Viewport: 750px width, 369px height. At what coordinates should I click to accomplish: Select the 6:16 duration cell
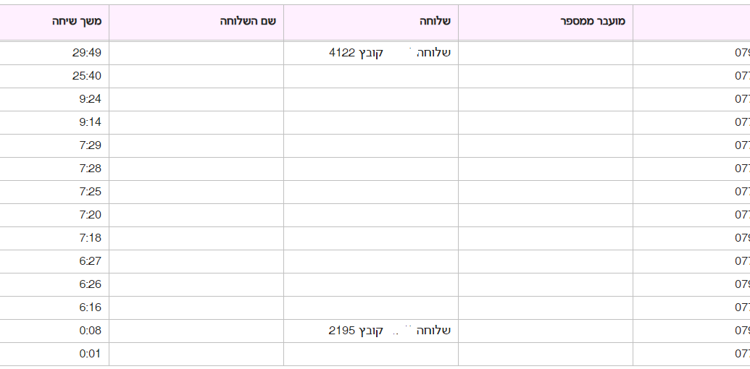tap(90, 307)
